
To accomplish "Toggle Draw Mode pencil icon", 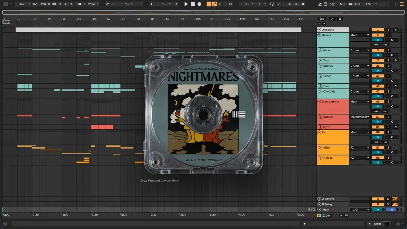I will coord(320,4).
